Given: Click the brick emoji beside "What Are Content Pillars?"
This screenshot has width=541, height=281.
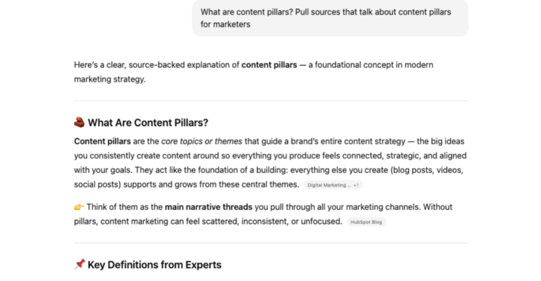Looking at the screenshot, I should [x=79, y=123].
